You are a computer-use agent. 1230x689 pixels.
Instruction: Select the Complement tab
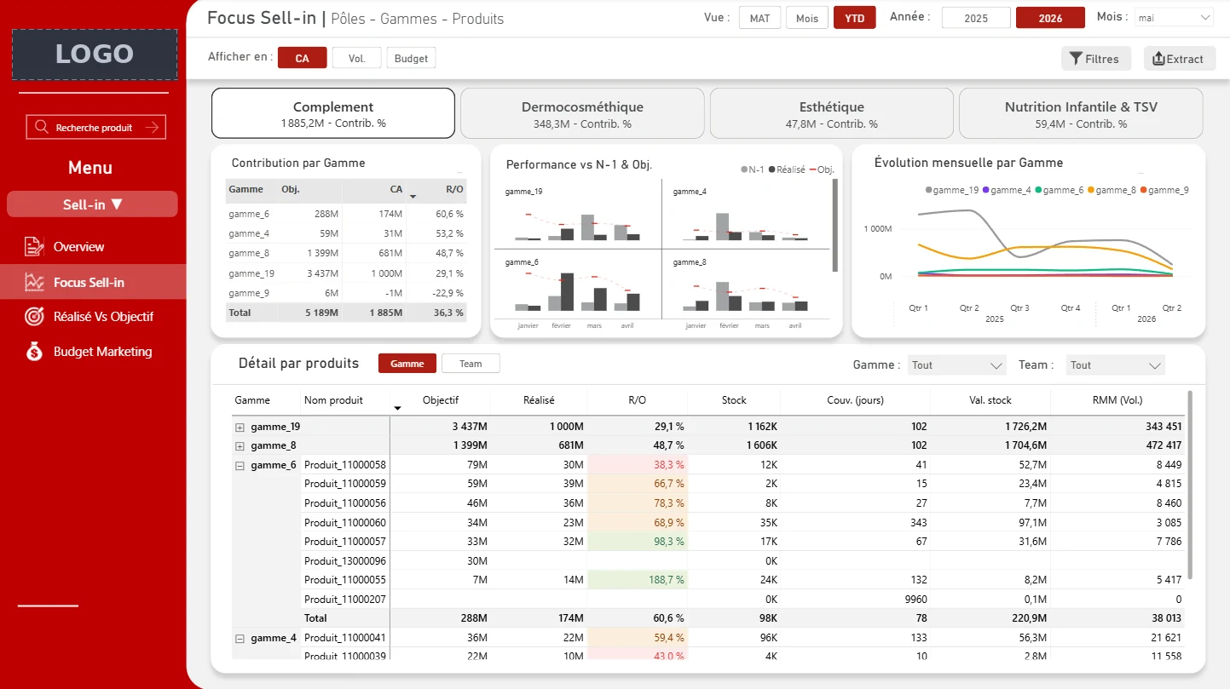333,113
